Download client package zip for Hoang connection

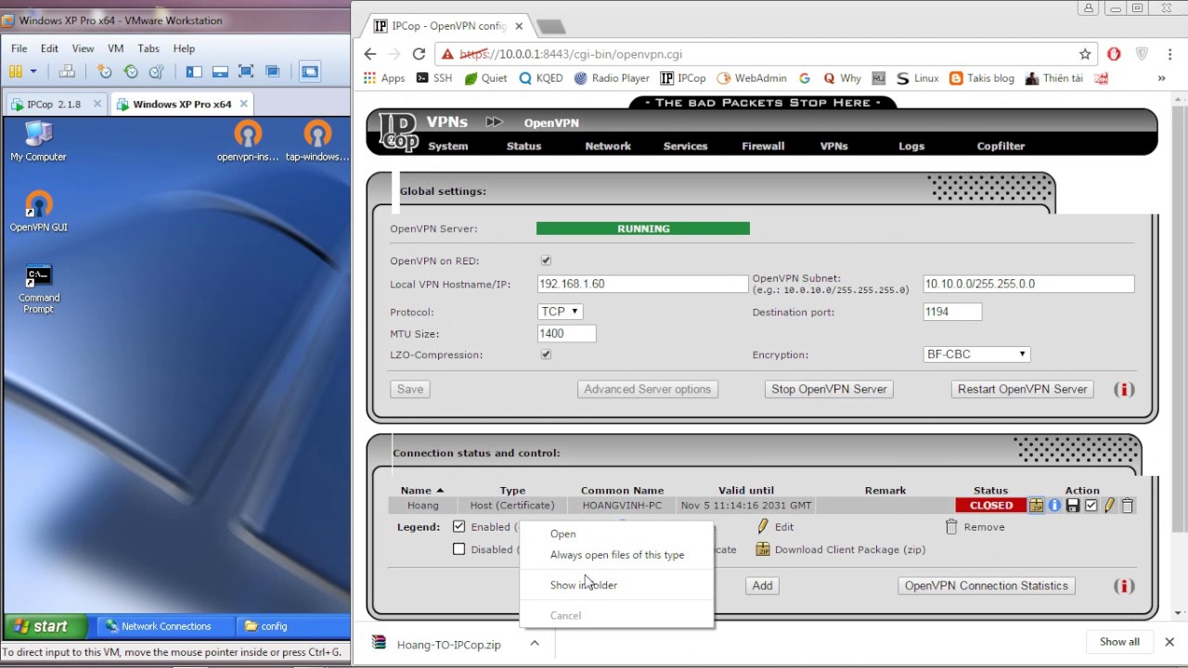1036,506
